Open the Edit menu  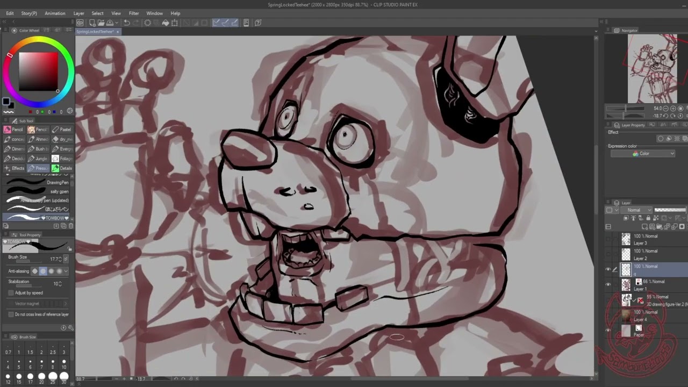point(10,13)
